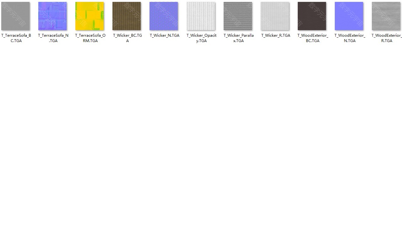Screen dimensions: 402x226
Task: Select the T_TerraceSofa_N.TGA normal map thumbnail
Action: [x=52, y=16]
